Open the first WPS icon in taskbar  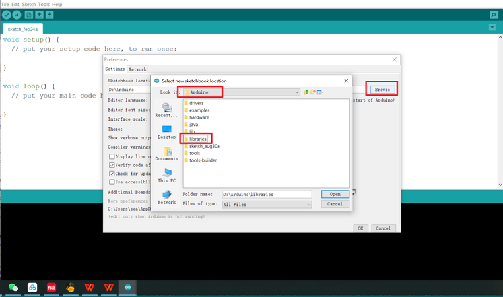click(90, 288)
